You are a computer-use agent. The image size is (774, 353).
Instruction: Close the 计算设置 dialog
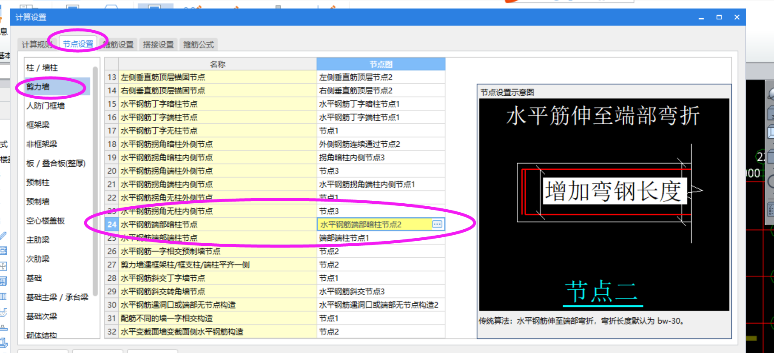737,17
